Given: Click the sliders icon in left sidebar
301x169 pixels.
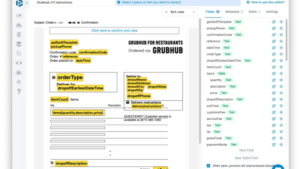Looking at the screenshot, I should pos(19,53).
